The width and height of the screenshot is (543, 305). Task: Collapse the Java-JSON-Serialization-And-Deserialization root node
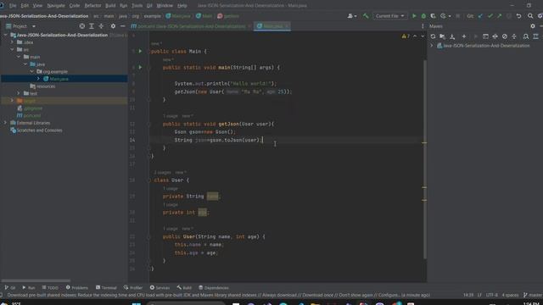6,35
